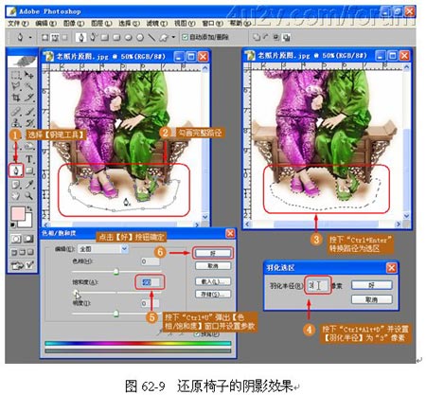
Task: Open the 视图 menu
Action: [x=185, y=23]
